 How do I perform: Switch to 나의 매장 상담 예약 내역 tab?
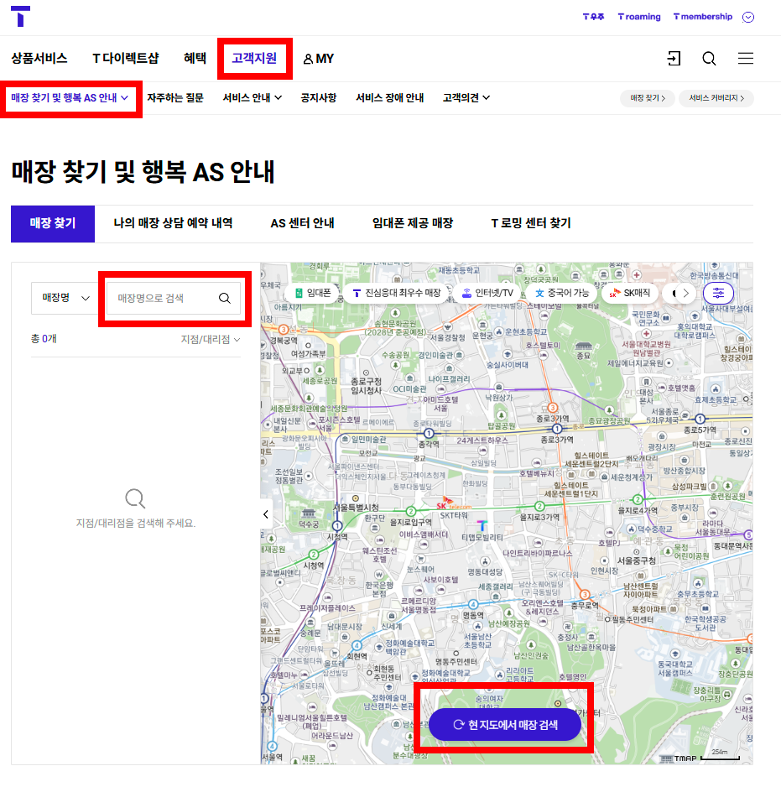(x=173, y=223)
